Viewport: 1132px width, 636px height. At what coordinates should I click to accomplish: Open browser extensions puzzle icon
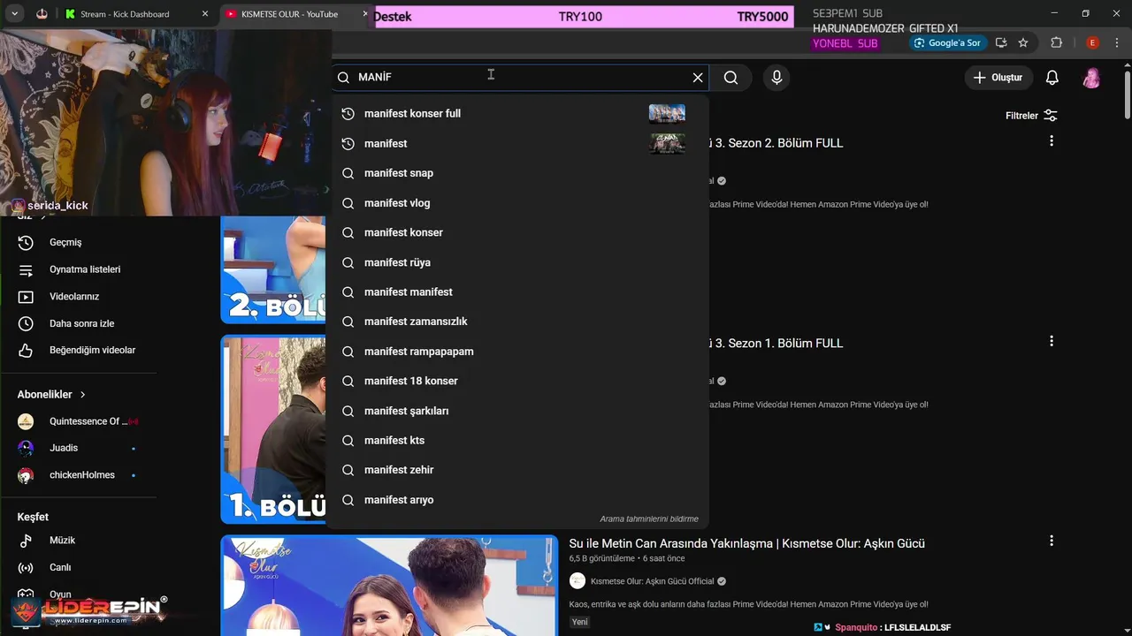[1056, 42]
